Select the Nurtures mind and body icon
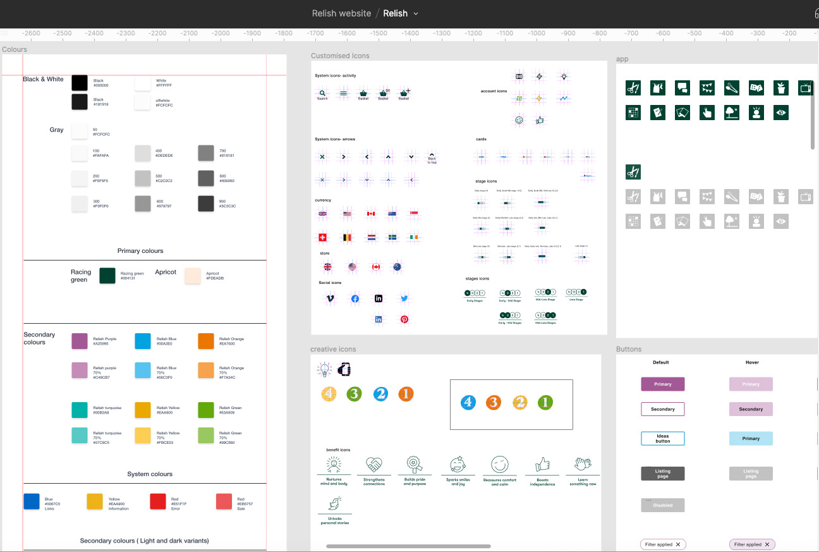Screen dimensions: 819x552 (334, 465)
